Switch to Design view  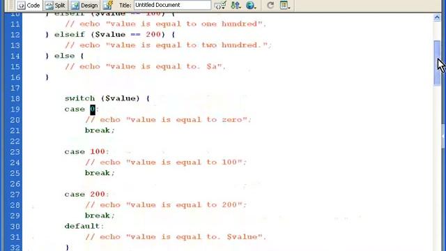click(84, 5)
